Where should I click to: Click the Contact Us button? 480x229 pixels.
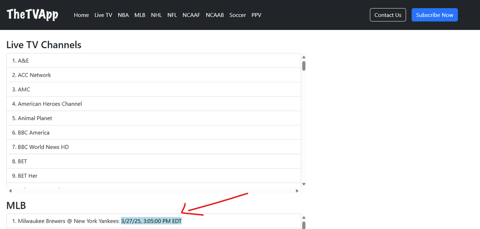click(388, 15)
